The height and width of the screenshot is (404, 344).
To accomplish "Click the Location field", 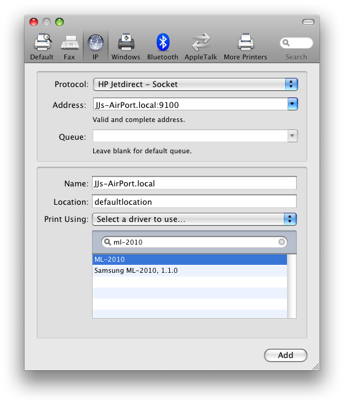I will pos(194,201).
